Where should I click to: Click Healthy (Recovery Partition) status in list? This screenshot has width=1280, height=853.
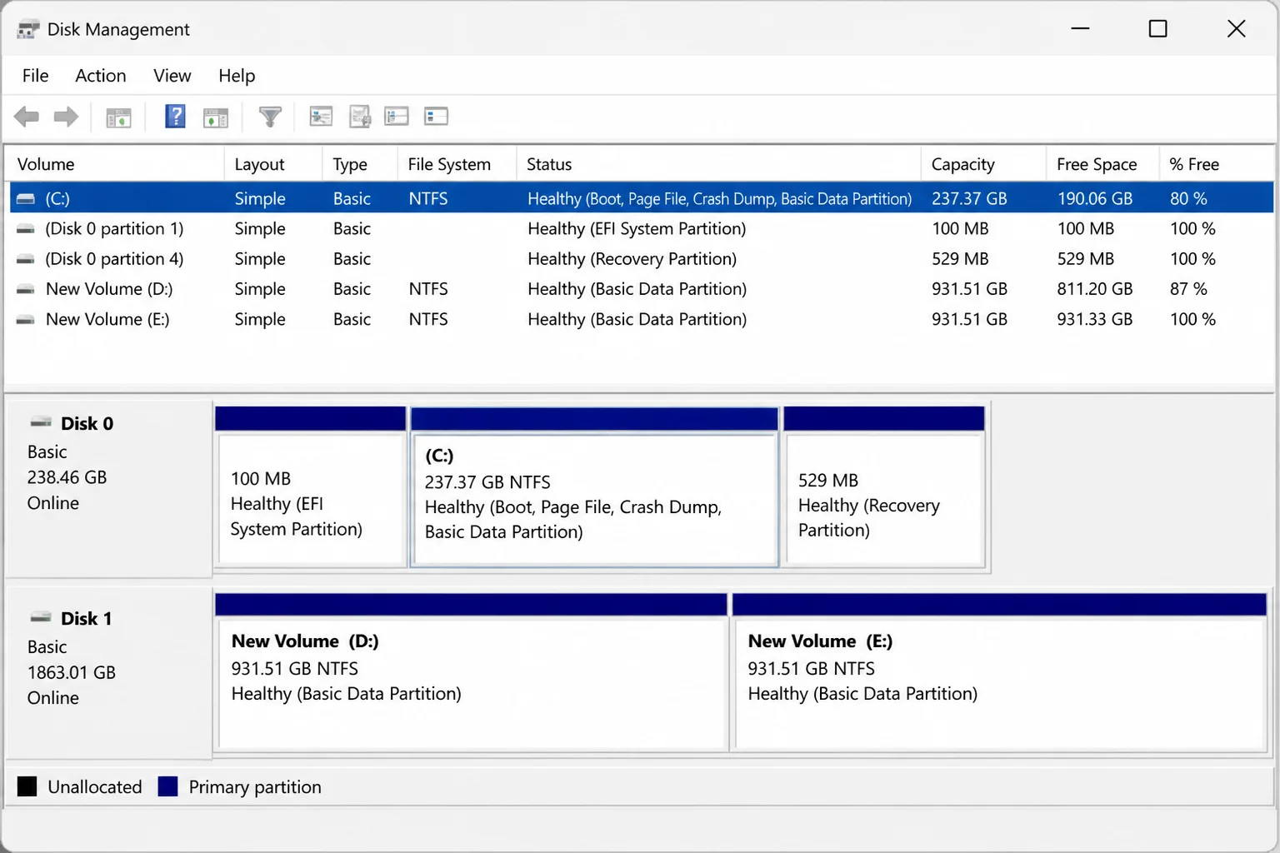632,259
